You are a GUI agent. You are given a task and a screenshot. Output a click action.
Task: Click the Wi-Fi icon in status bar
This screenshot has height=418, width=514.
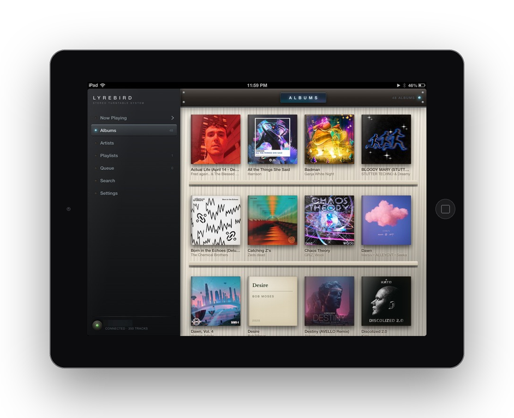pyautogui.click(x=103, y=85)
